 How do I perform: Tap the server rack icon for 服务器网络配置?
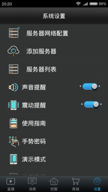[14, 32]
